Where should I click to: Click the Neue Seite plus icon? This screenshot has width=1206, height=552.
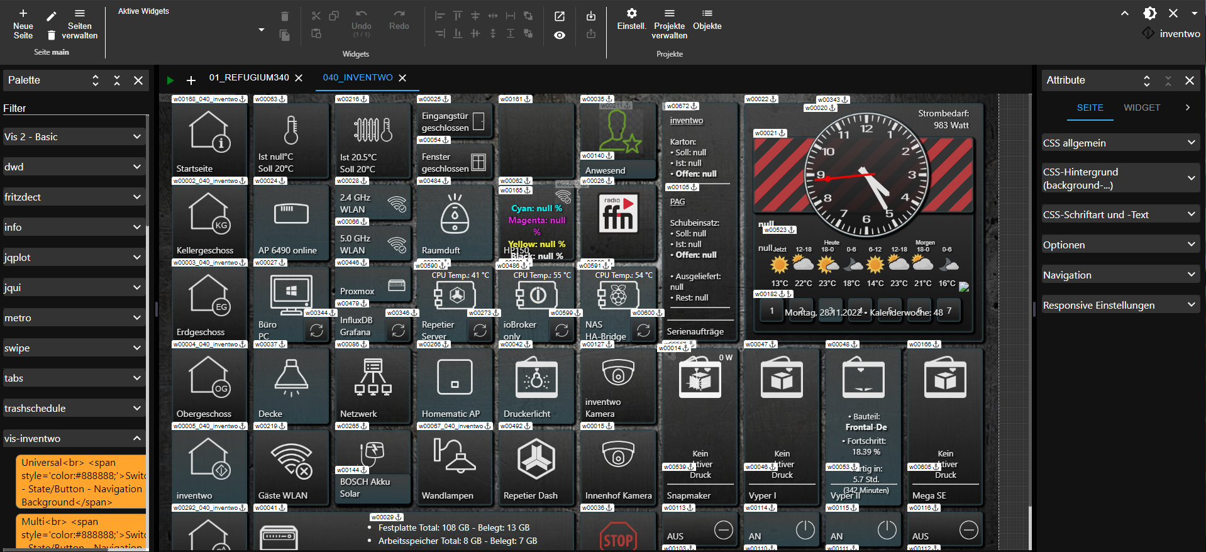point(23,13)
